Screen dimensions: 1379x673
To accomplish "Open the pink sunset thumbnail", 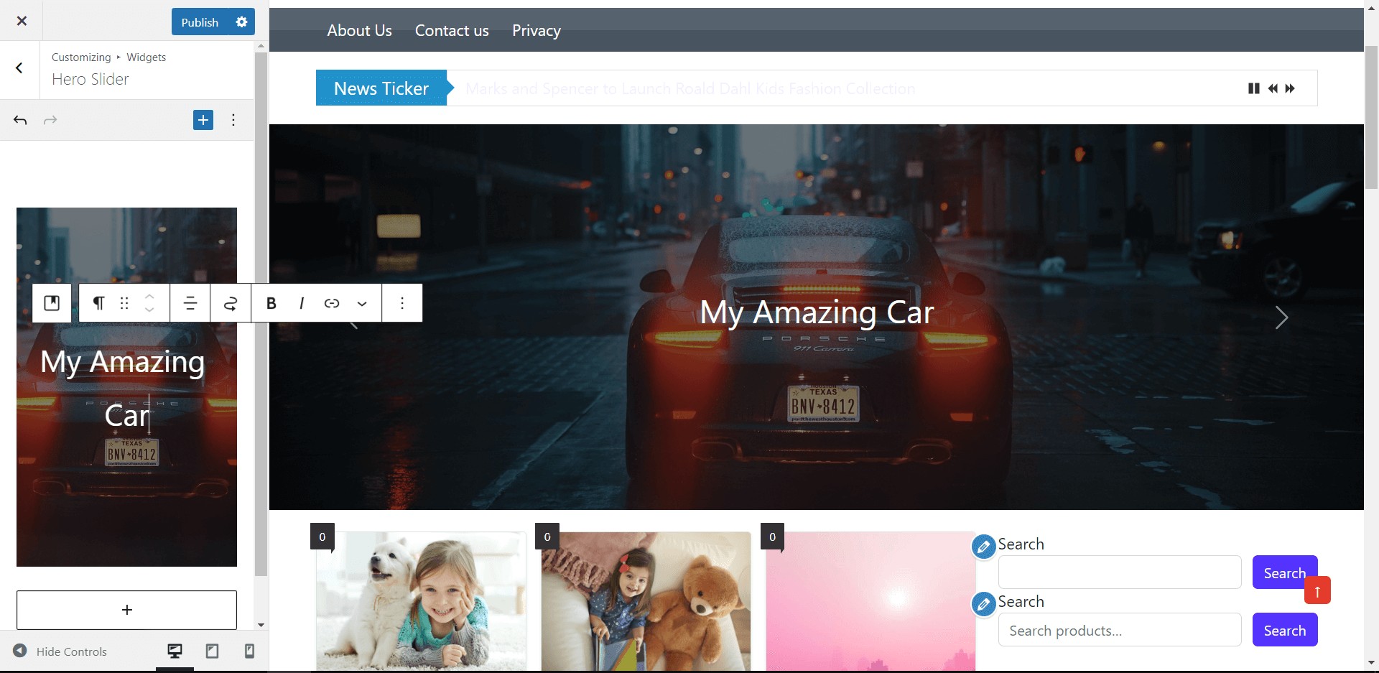I will point(870,602).
